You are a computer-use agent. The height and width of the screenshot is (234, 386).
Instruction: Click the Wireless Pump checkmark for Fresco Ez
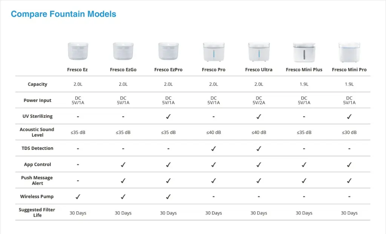click(78, 197)
